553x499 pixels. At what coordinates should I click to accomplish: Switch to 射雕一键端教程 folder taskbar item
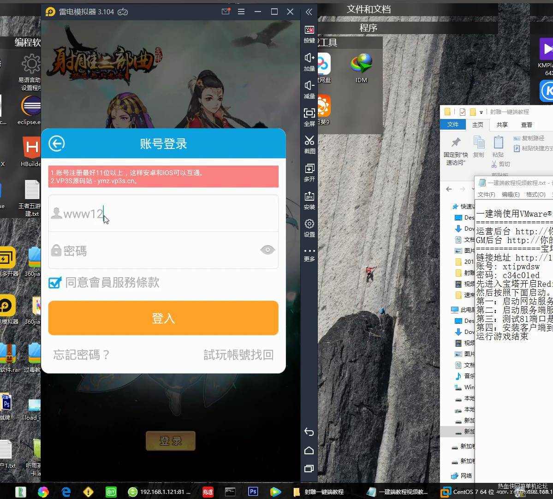tap(318, 492)
